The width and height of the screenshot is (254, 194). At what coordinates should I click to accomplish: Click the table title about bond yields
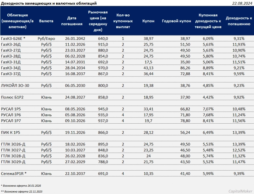(x=49, y=3)
